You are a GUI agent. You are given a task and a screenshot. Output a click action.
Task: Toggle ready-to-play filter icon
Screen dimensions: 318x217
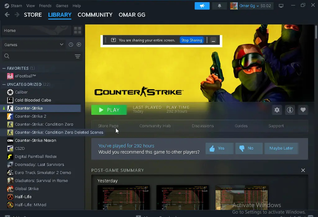point(79,45)
